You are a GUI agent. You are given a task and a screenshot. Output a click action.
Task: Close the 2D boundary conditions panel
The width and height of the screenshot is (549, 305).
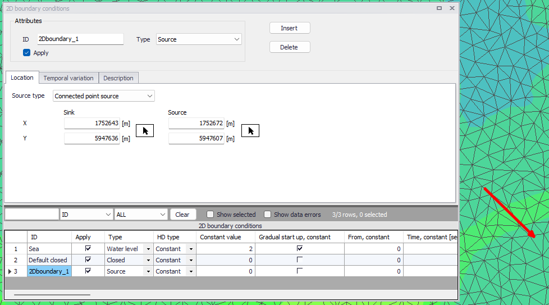pos(452,8)
